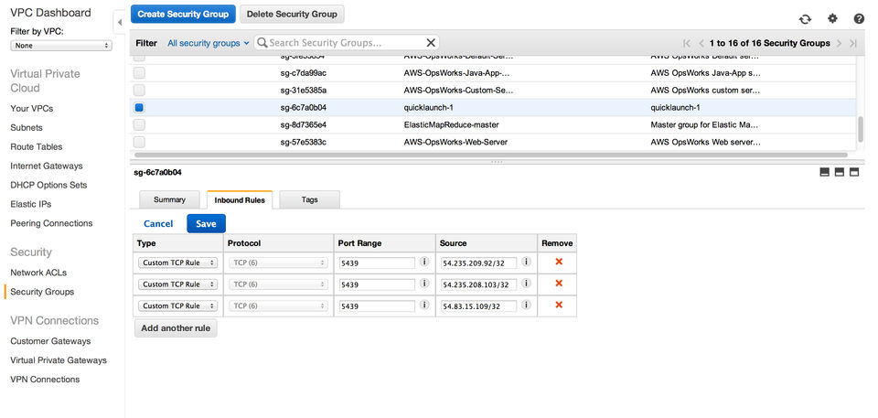The width and height of the screenshot is (878, 418).
Task: Remove the rule with source 54.83.15.109/32
Action: [x=558, y=305]
